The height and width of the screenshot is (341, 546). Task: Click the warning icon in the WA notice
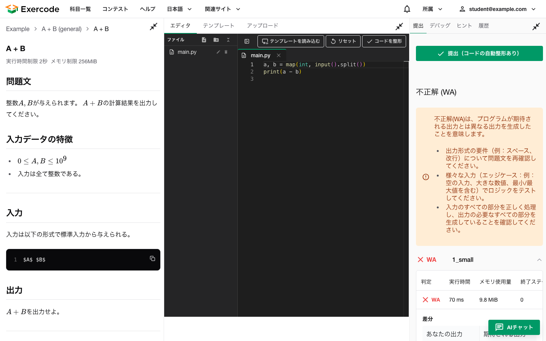[x=426, y=177]
